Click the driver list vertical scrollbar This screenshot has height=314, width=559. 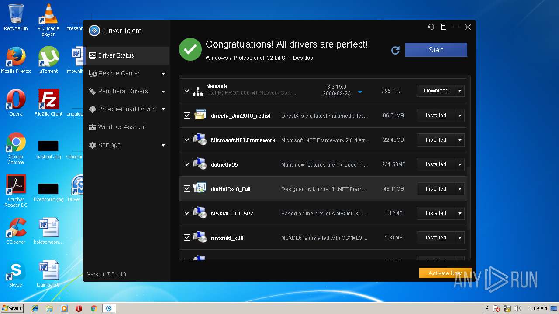click(x=469, y=198)
